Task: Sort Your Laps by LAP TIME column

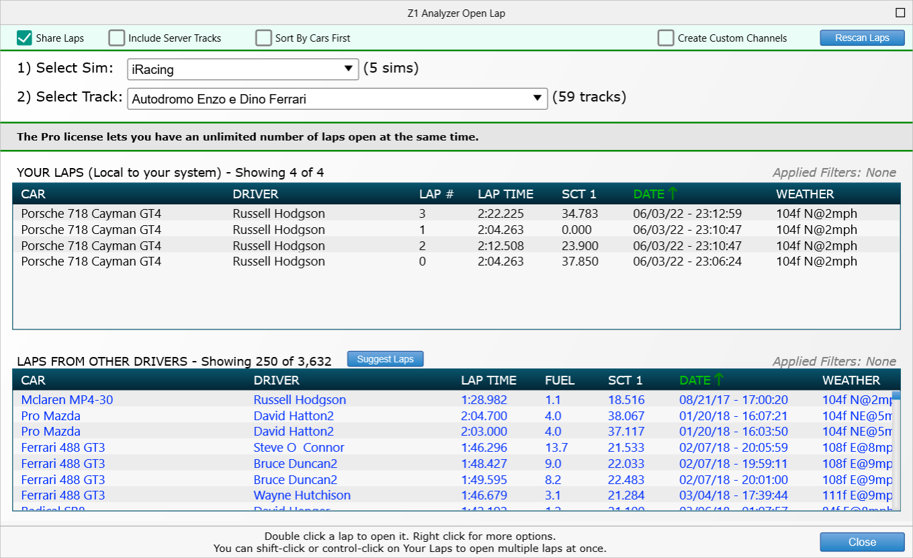Action: click(x=505, y=194)
